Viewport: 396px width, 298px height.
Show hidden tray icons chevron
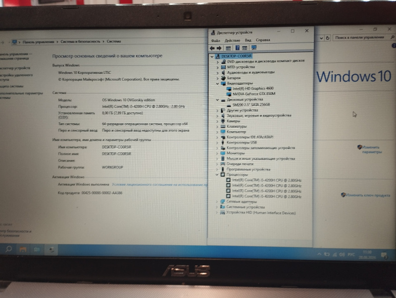(x=319, y=254)
